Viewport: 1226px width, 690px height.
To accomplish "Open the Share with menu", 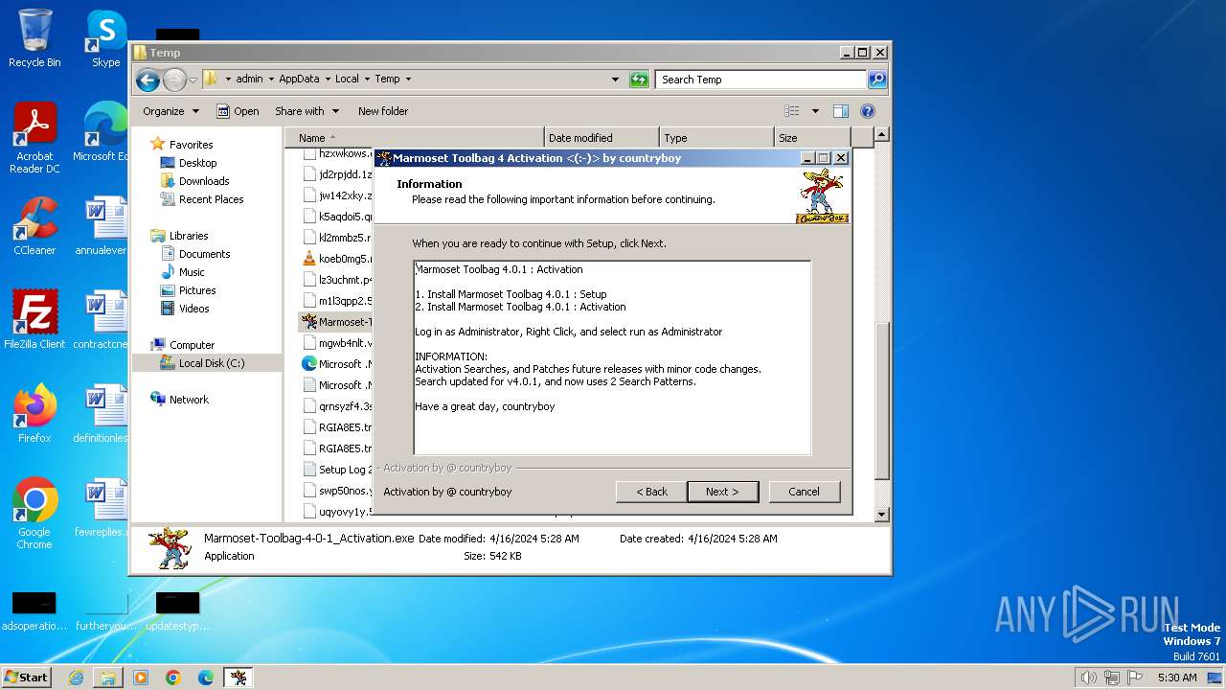I will [306, 111].
